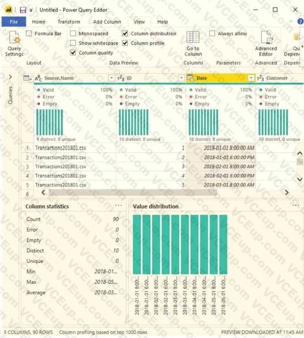Click the ID column distribution chart
304x338 pixels.
pos(134,122)
